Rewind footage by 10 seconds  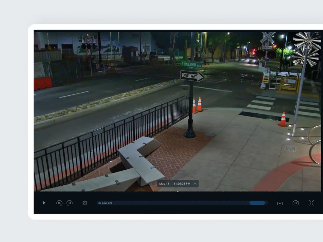pos(59,203)
